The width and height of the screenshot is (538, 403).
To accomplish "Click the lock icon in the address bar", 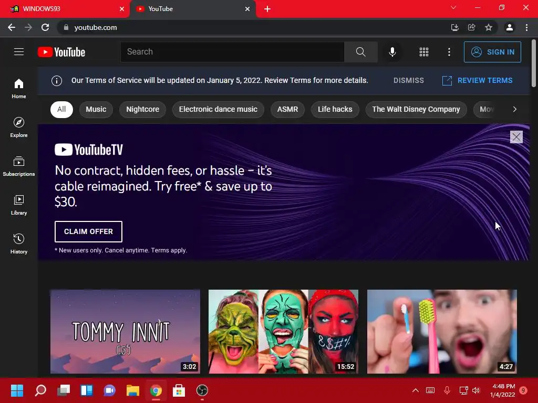I will [66, 27].
